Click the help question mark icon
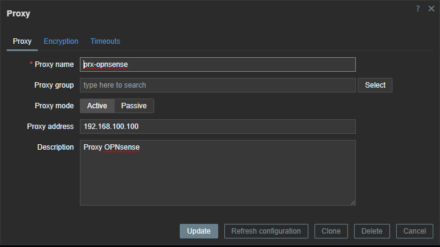This screenshot has height=247, width=440. (x=418, y=9)
